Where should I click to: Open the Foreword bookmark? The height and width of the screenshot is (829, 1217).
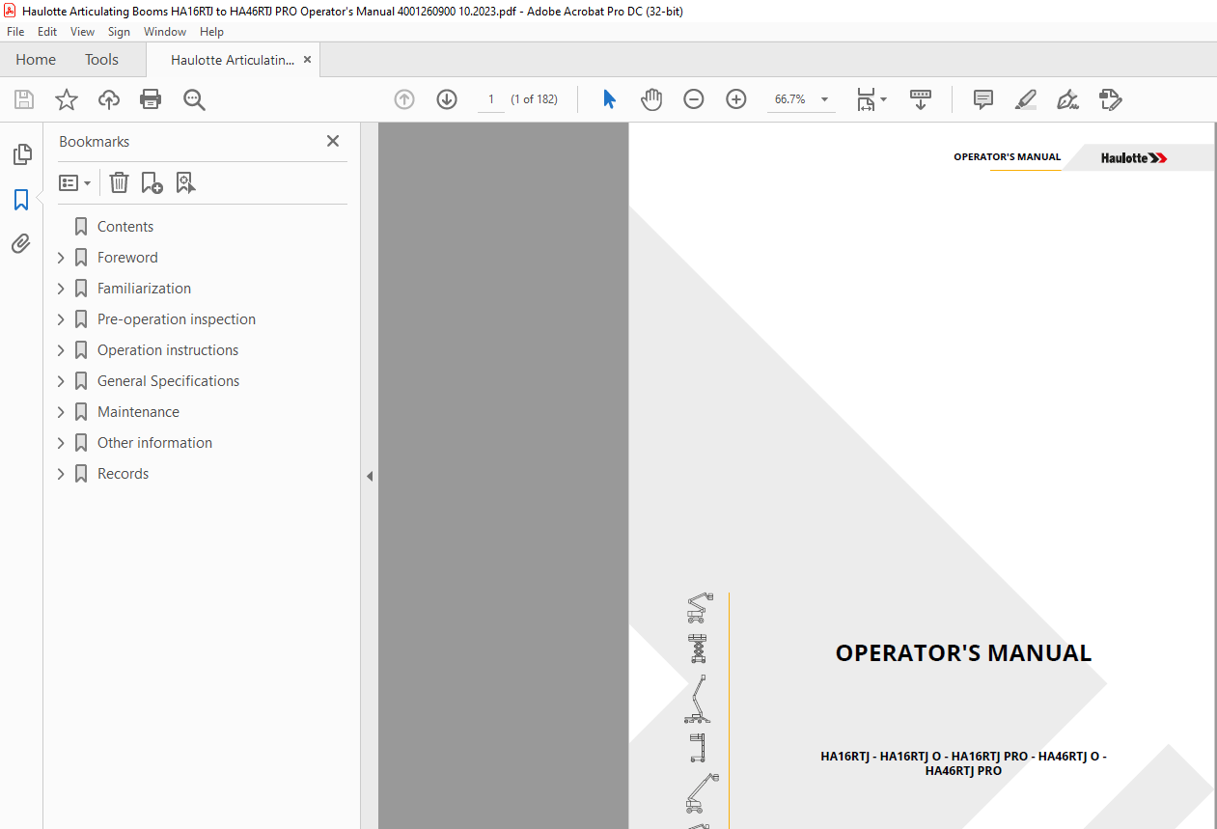127,258
